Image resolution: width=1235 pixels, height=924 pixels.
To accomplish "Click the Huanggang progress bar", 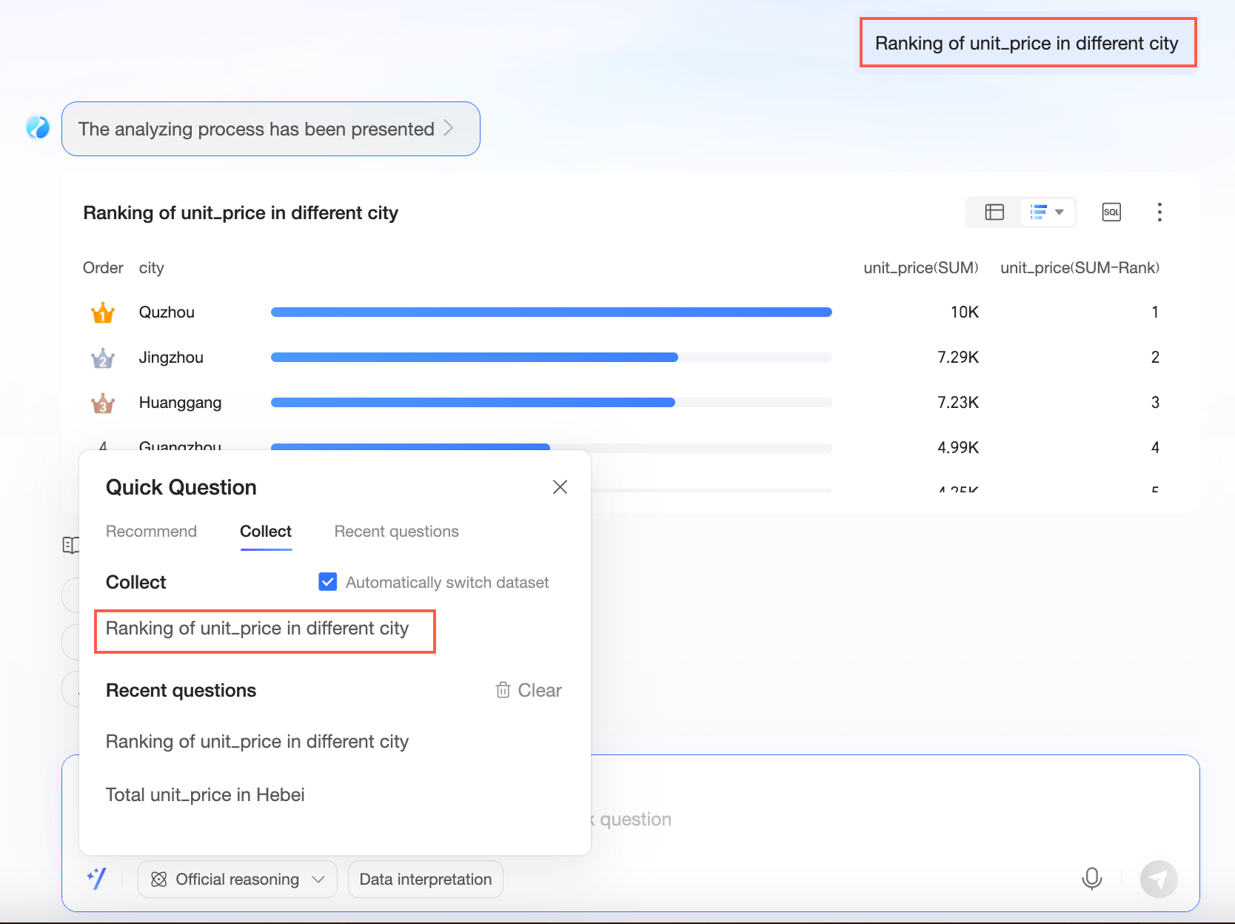I will coord(552,403).
